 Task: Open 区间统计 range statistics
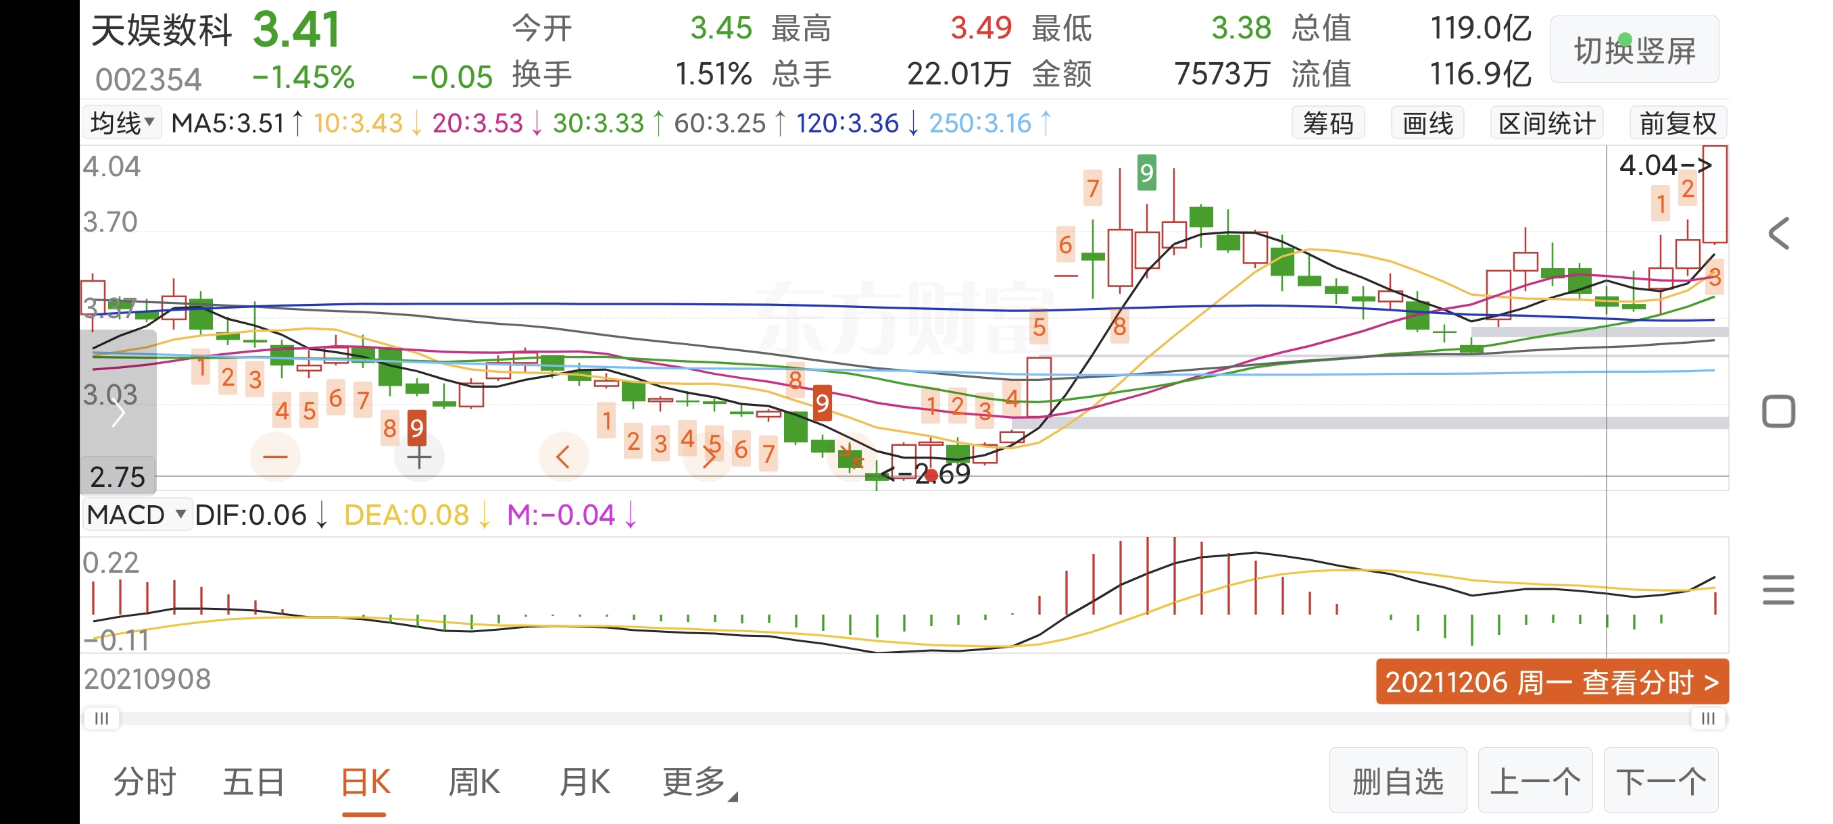coord(1547,123)
